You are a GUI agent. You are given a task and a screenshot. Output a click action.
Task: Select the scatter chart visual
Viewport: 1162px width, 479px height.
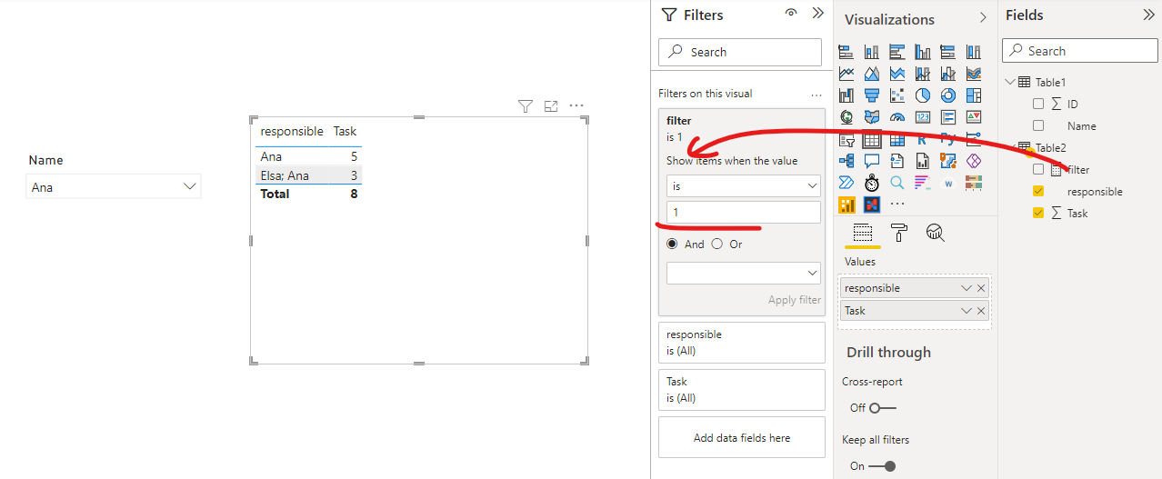tap(897, 95)
